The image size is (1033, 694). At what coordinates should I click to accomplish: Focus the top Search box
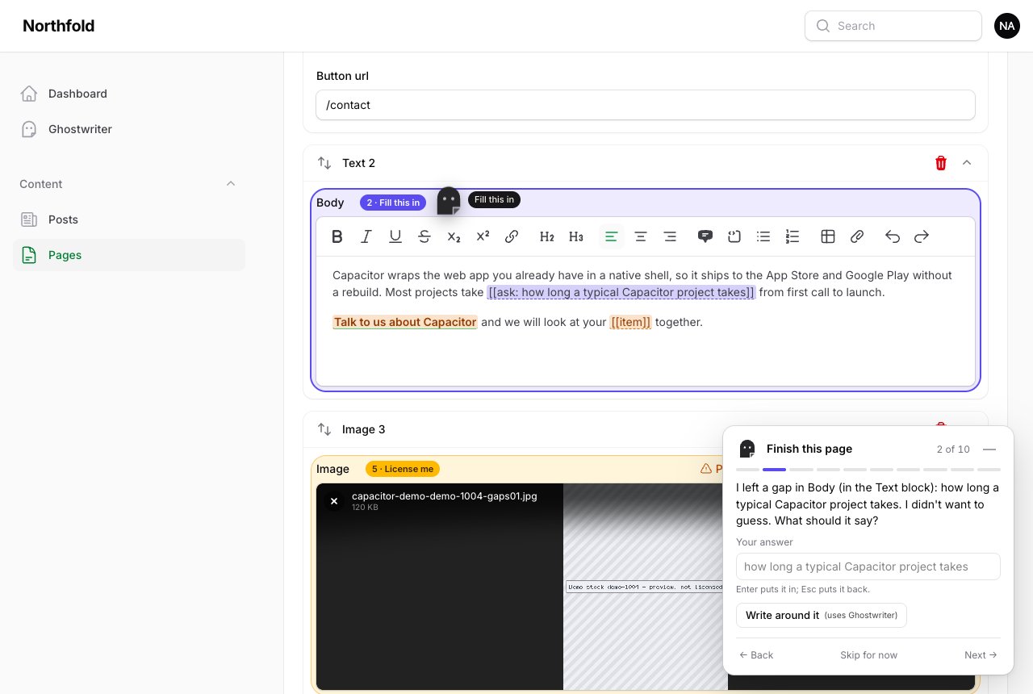(x=893, y=26)
